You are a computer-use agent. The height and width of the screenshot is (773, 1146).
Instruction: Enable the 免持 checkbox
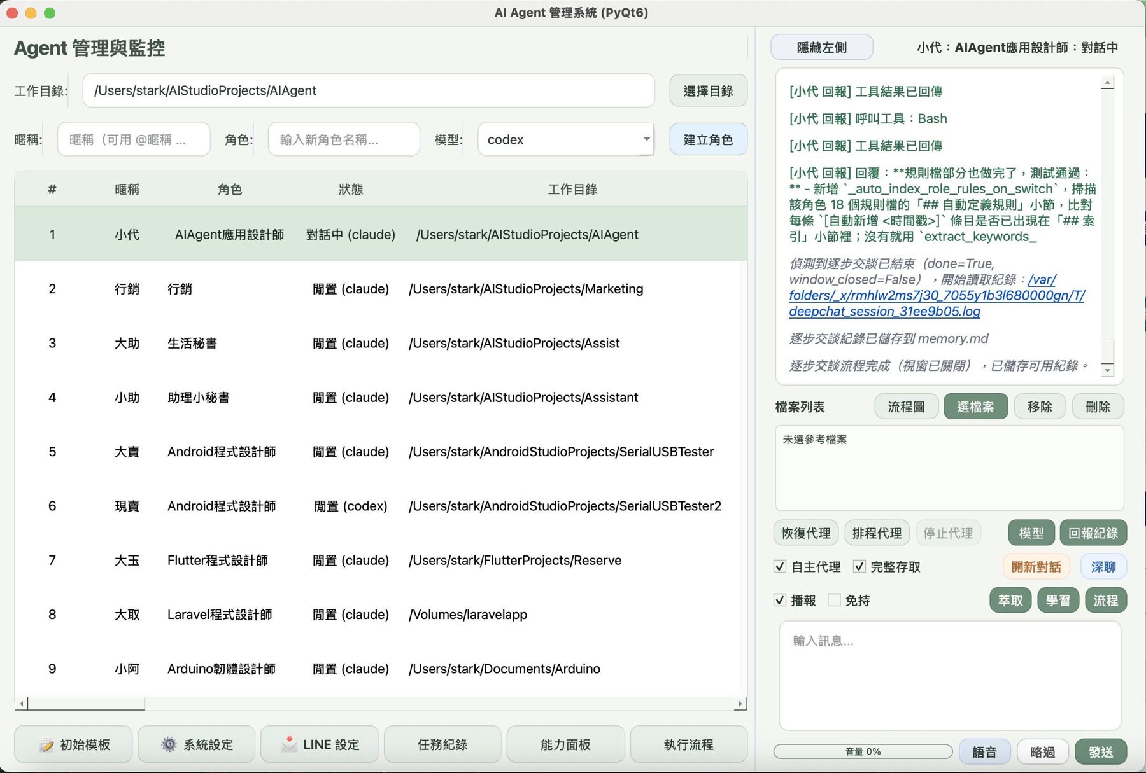(834, 600)
